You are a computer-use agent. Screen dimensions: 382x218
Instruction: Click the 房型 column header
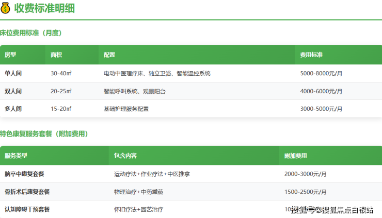tap(10, 55)
